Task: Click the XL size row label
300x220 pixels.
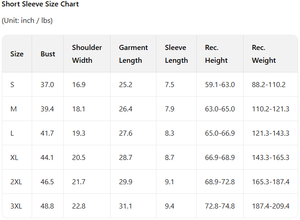Action: click(x=14, y=158)
